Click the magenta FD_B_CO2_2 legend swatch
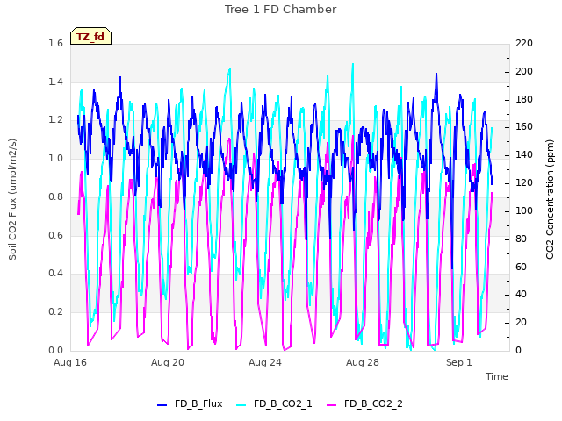Screen dimensions: 562x421 point(332,405)
